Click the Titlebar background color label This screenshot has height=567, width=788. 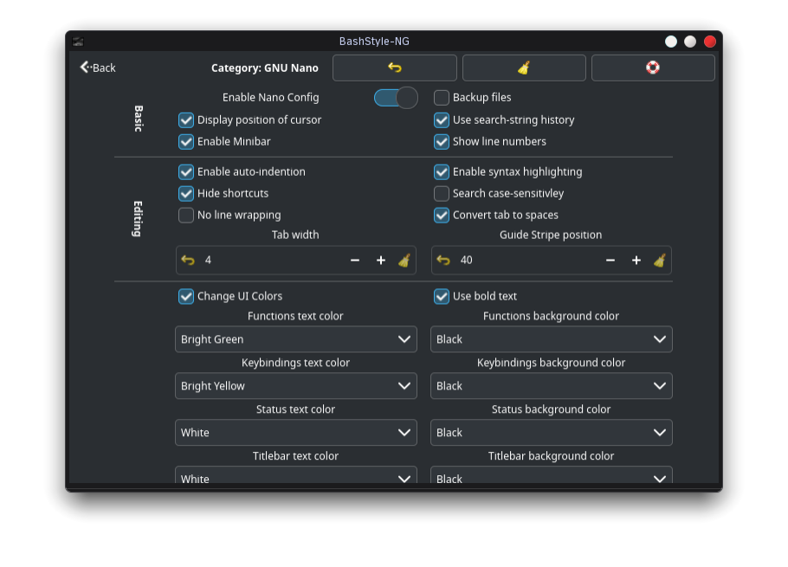(x=552, y=456)
